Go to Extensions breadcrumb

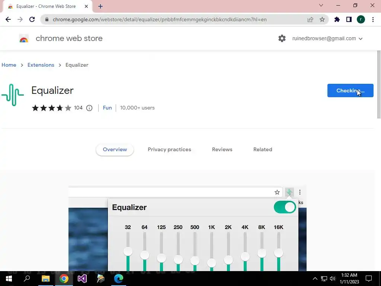coord(41,65)
